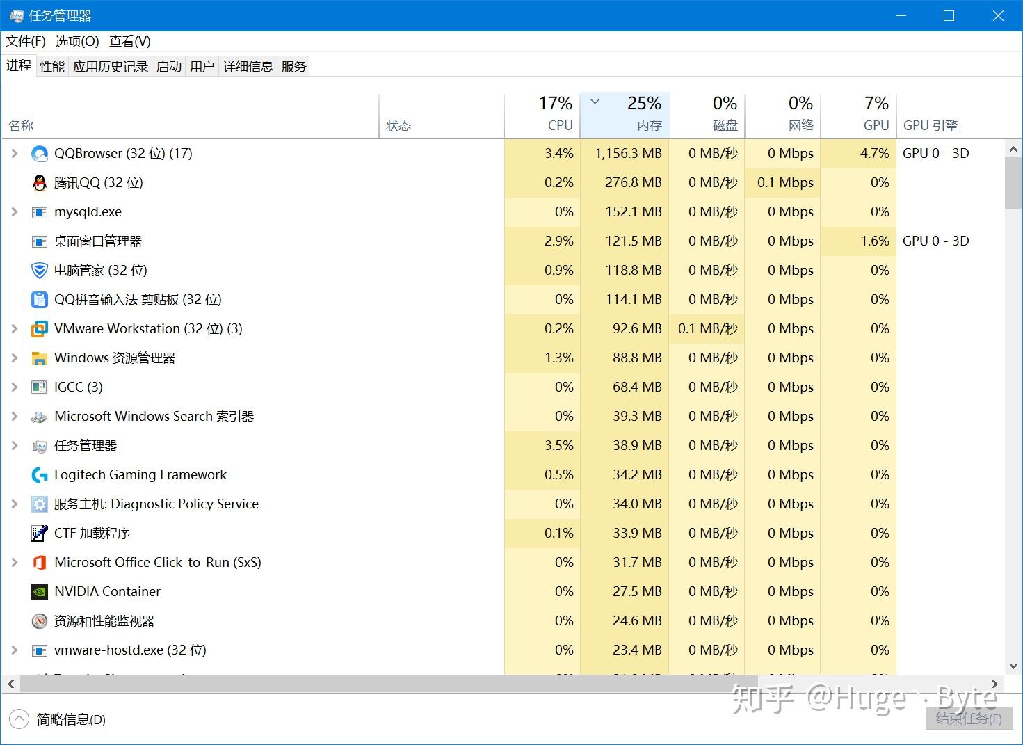Expand the QQBrowser process group
Screen dimensions: 1023x745
[x=15, y=153]
